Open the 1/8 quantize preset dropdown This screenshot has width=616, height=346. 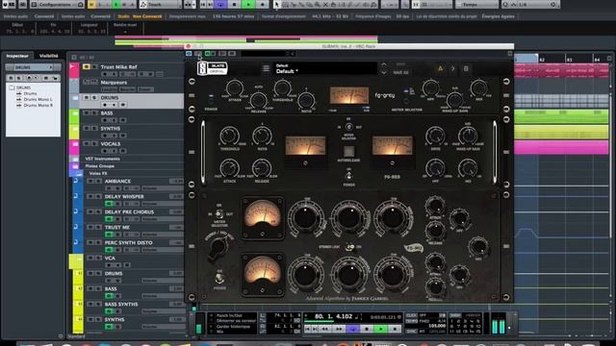[530, 5]
